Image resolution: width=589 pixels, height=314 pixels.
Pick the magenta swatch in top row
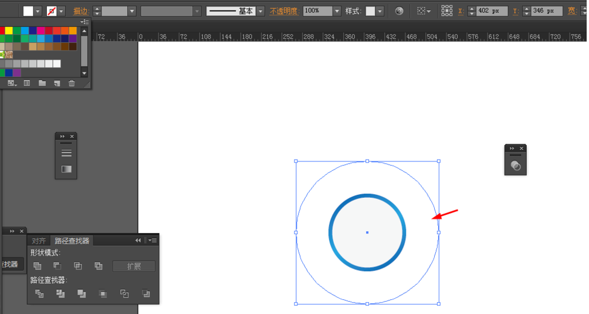[x=40, y=31]
